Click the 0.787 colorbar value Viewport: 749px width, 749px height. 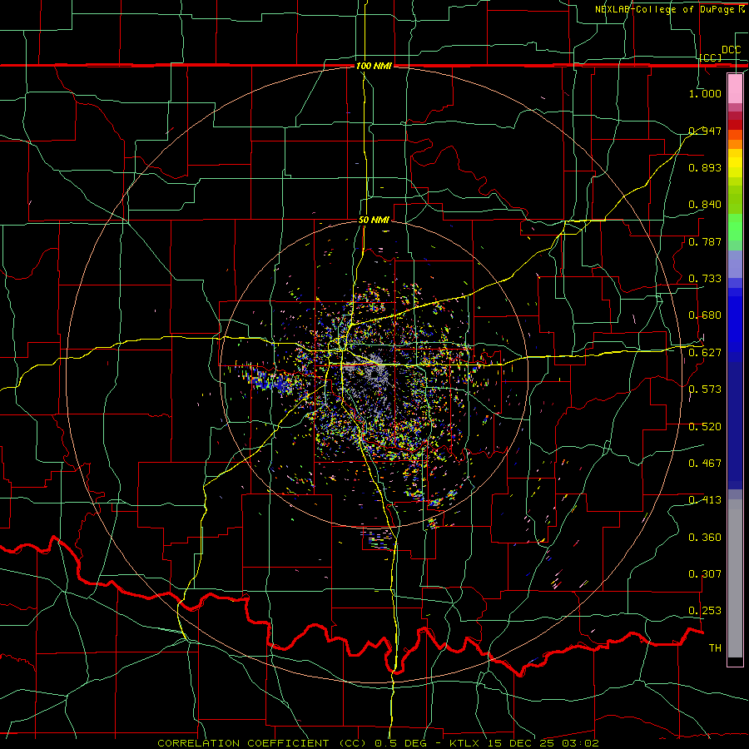click(705, 241)
